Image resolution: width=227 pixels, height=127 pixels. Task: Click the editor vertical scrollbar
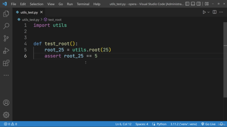225,60
